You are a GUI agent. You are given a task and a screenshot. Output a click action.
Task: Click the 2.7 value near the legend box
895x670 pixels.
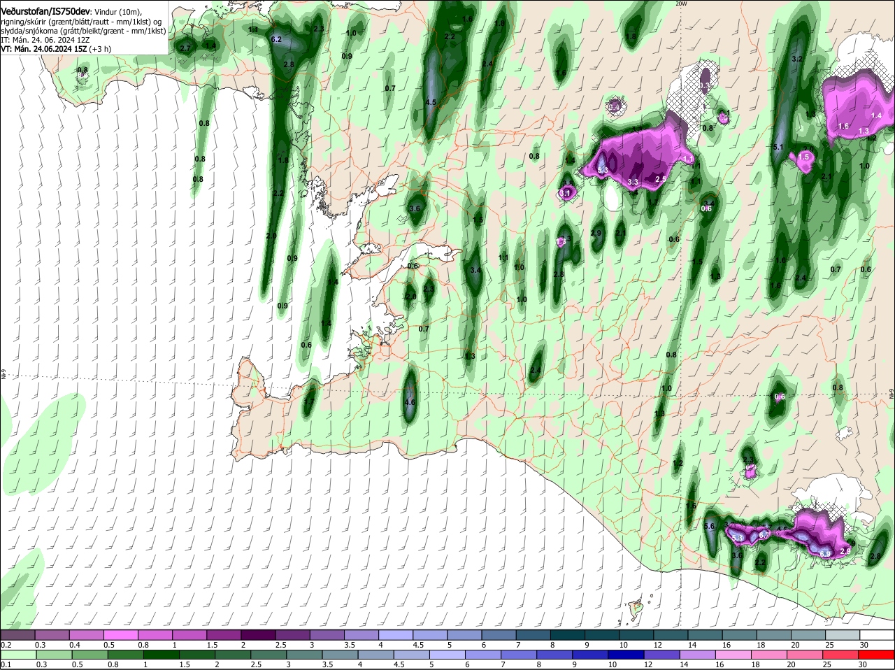(185, 48)
